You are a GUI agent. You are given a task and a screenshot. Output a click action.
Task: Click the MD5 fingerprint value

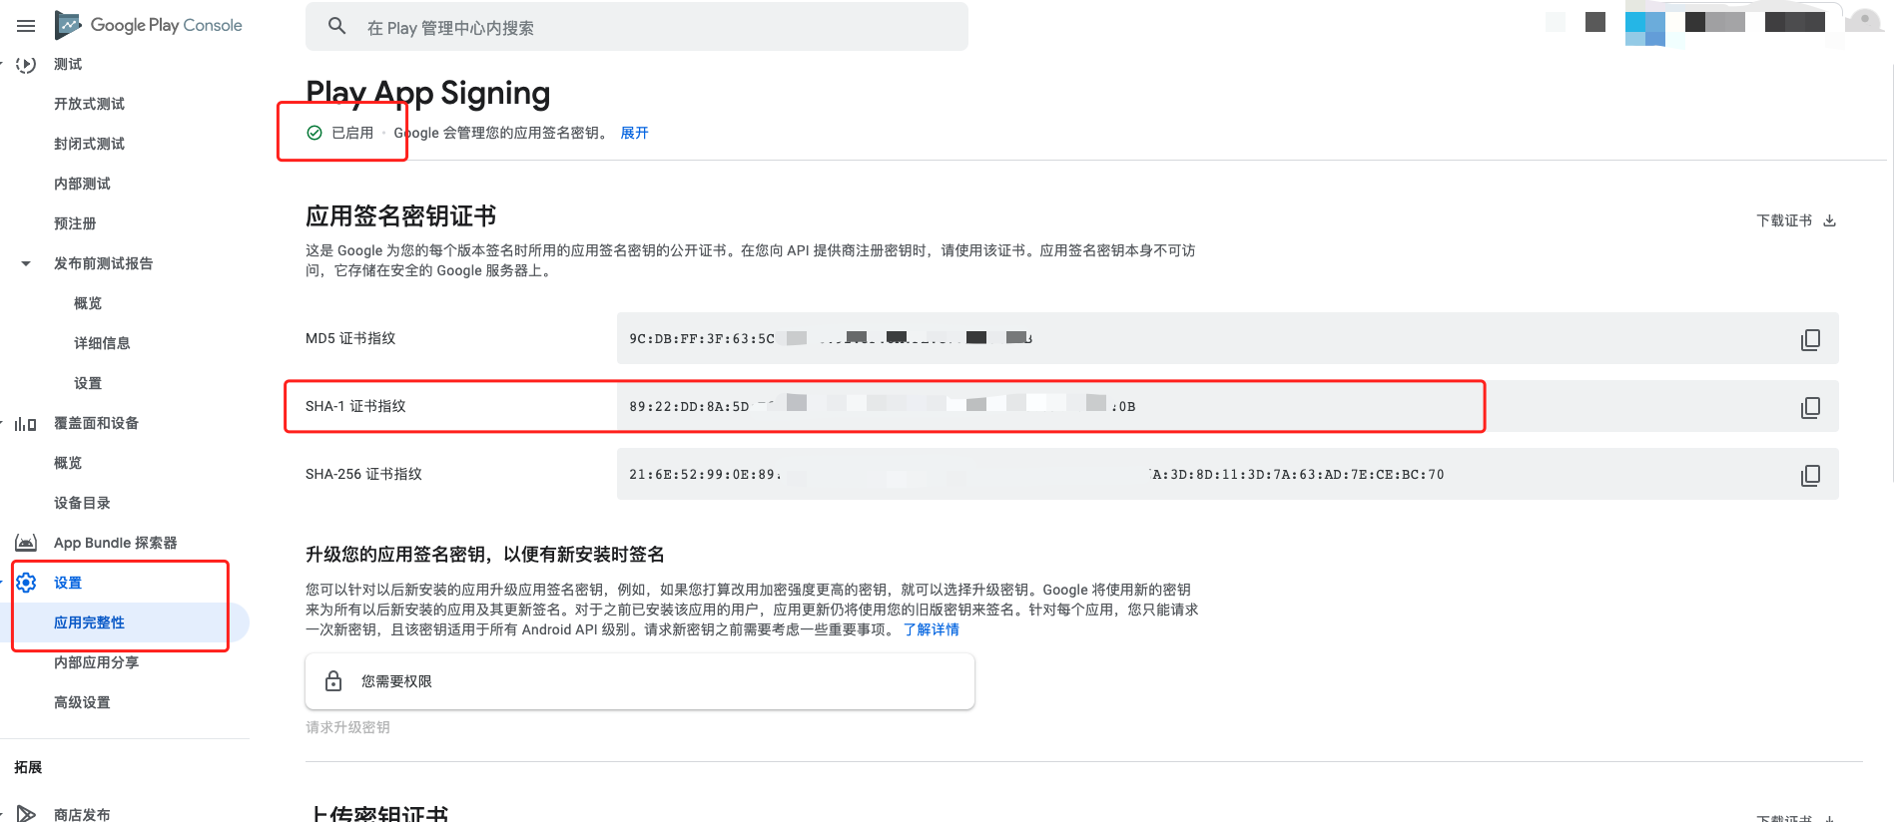tap(831, 338)
